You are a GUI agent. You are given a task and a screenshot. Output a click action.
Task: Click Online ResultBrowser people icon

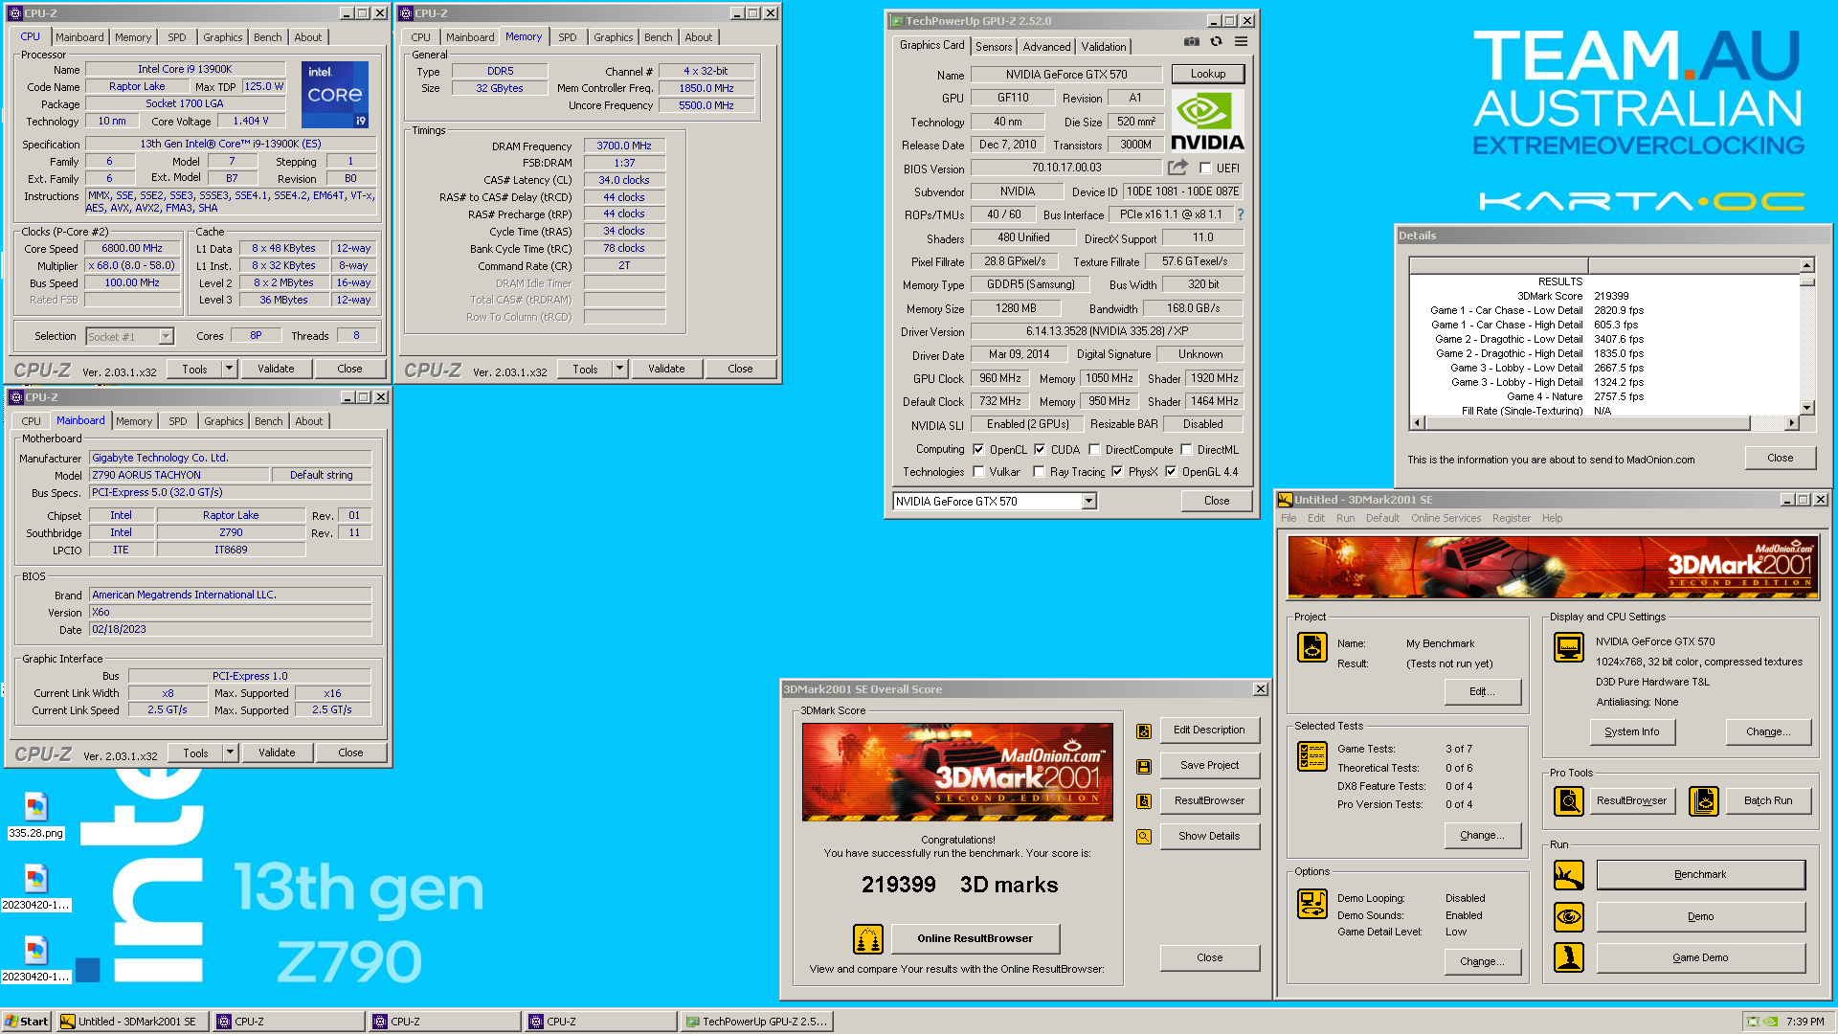(x=867, y=939)
